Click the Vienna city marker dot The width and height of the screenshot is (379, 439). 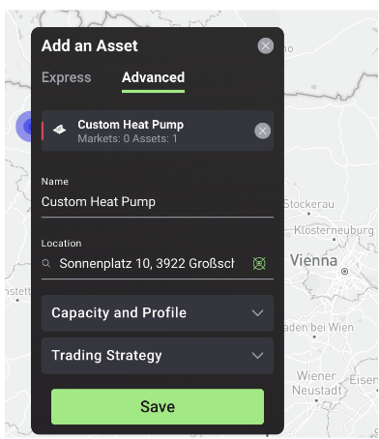344,271
